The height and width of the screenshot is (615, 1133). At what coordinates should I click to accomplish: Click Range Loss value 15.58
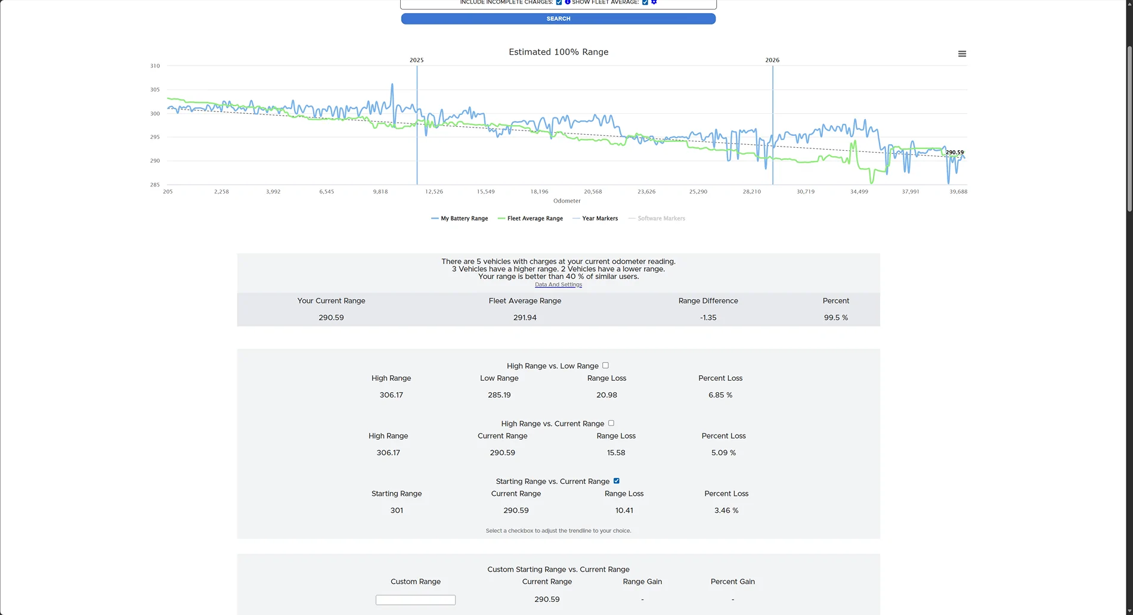[x=616, y=453]
